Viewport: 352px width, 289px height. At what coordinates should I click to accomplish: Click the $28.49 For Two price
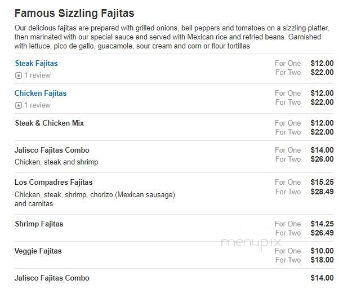(x=322, y=192)
